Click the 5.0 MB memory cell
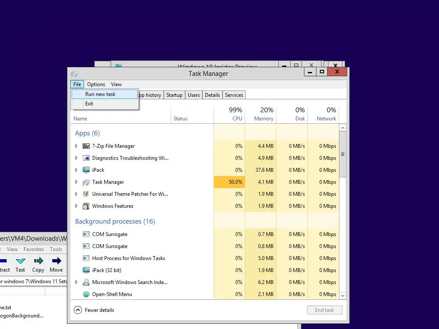Viewport: 439px width, 329px height. 261,258
